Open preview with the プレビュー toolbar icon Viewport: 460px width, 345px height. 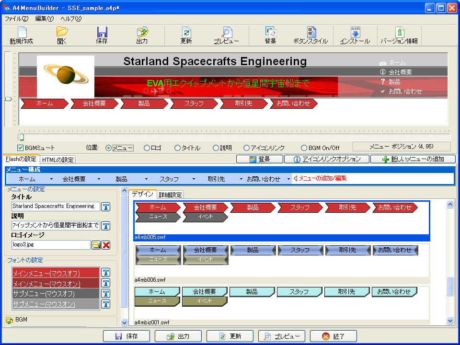pyautogui.click(x=226, y=32)
